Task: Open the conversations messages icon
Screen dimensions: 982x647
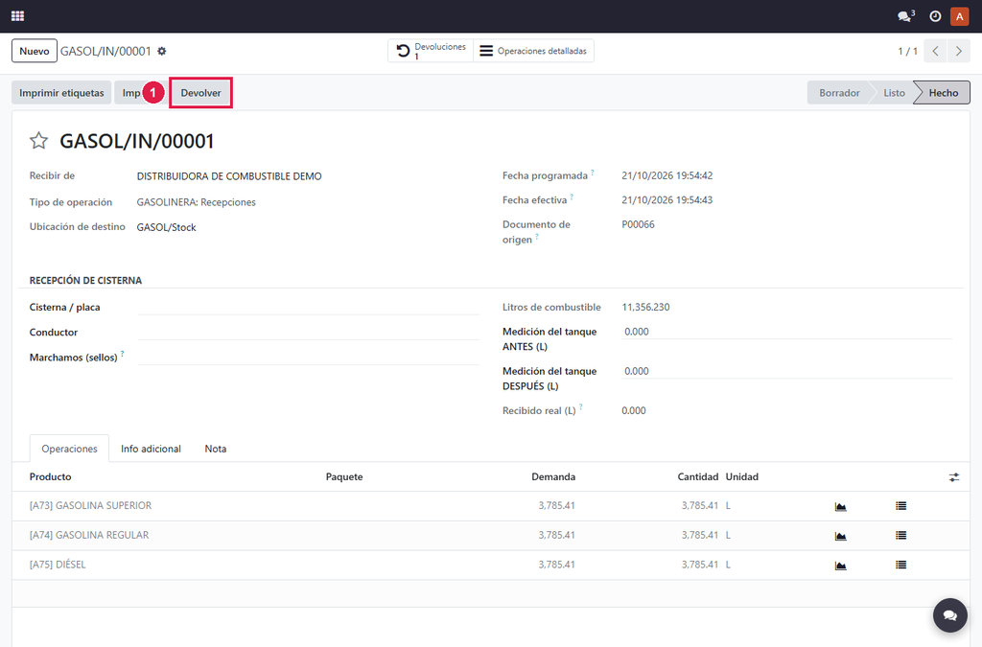Action: click(905, 16)
